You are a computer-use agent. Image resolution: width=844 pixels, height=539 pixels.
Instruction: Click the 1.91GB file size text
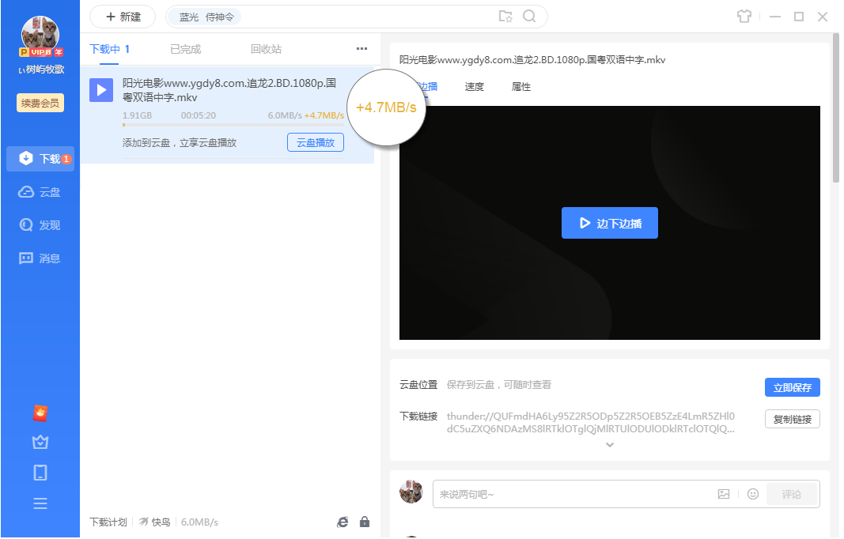(138, 115)
